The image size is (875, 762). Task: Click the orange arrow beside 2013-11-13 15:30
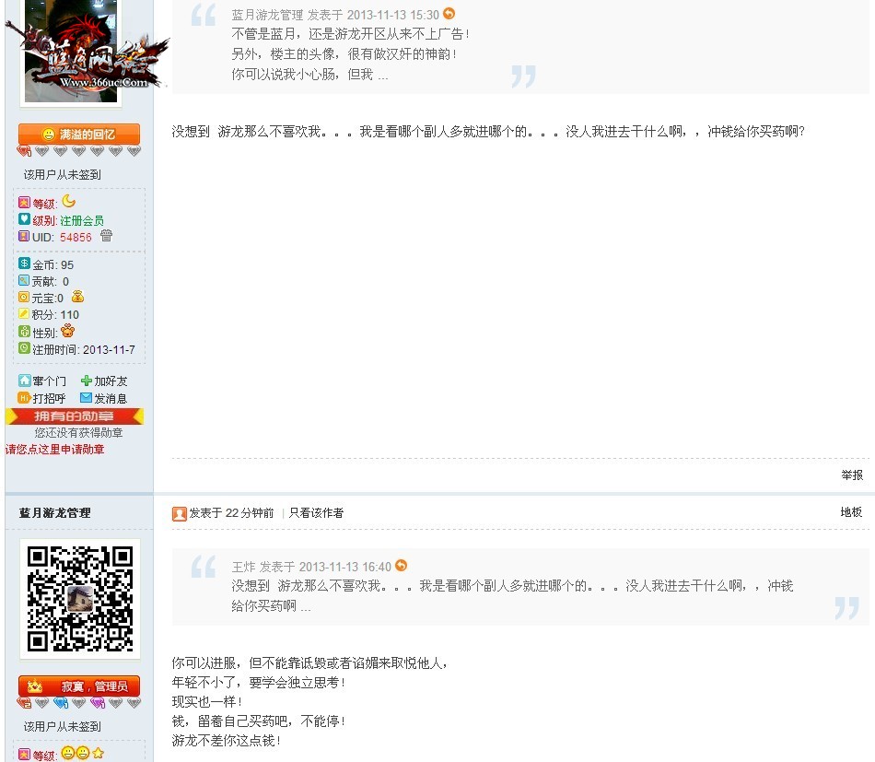449,14
